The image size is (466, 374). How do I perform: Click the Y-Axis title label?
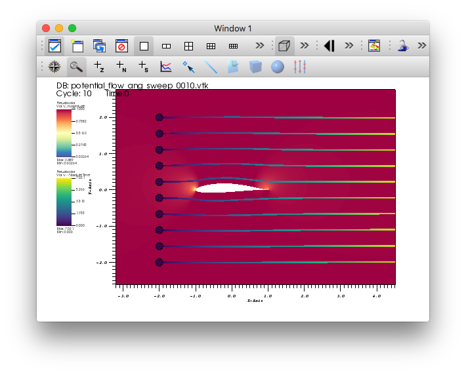coord(90,187)
